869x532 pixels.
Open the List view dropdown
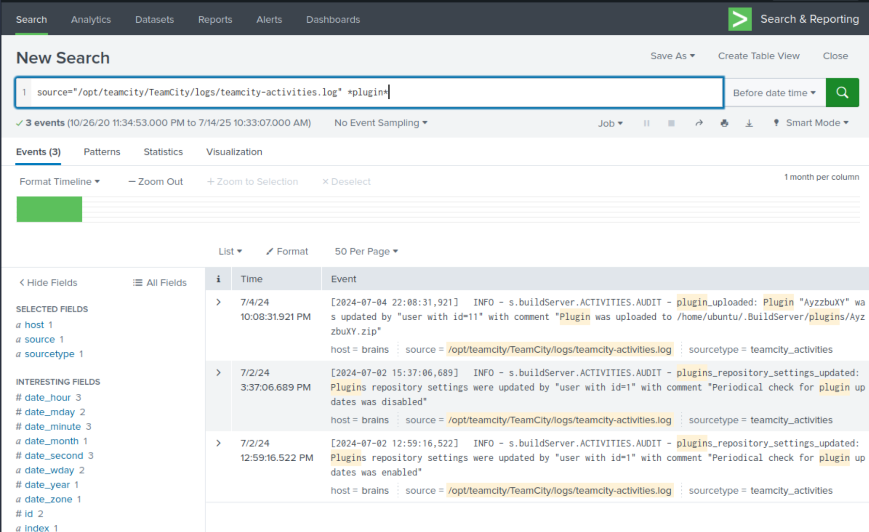tap(230, 251)
